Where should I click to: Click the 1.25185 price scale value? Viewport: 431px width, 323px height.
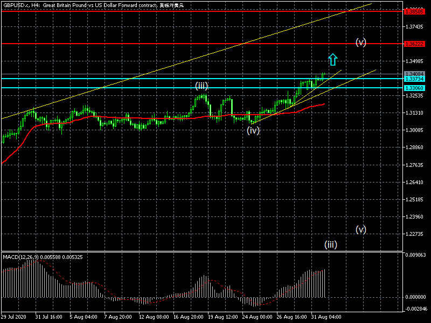[x=414, y=199]
